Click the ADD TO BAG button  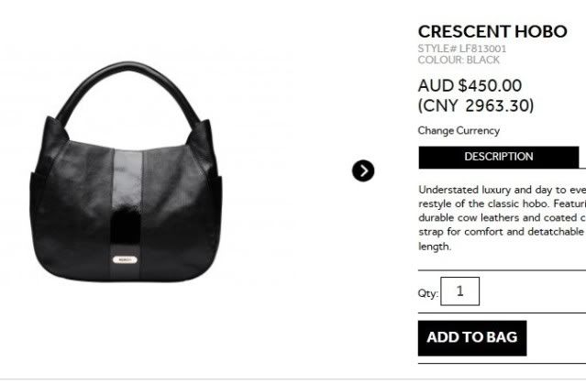point(472,337)
